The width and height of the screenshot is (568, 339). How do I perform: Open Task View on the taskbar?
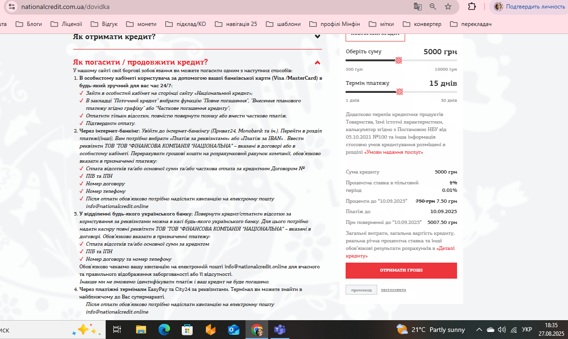(118, 330)
